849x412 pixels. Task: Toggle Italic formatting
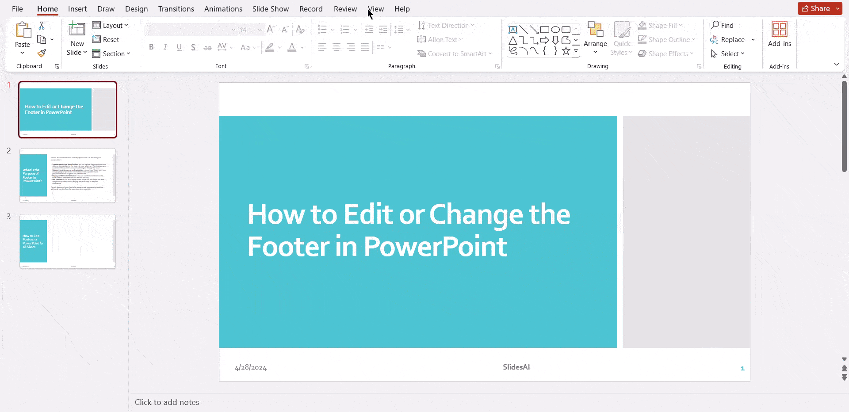(x=165, y=47)
